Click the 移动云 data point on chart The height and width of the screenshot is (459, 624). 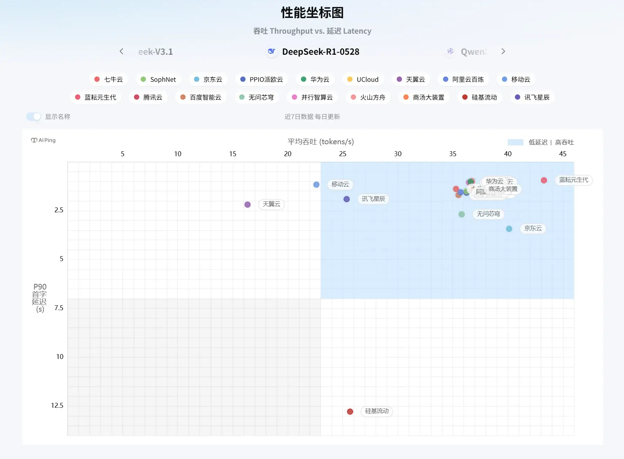316,185
